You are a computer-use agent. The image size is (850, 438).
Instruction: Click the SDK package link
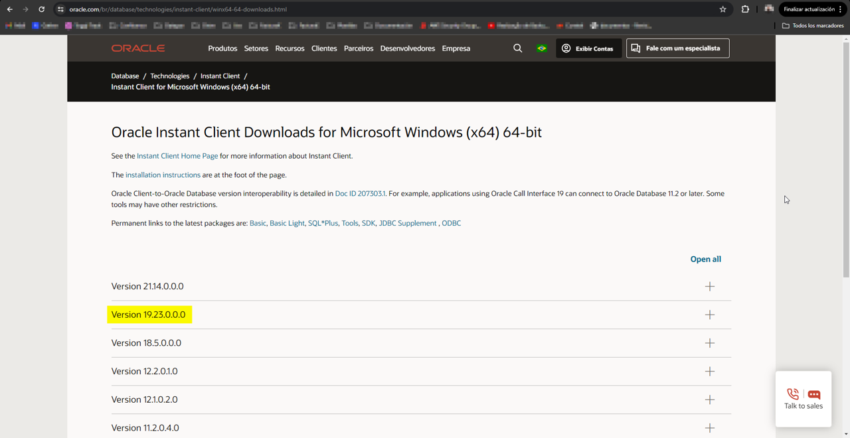(369, 223)
